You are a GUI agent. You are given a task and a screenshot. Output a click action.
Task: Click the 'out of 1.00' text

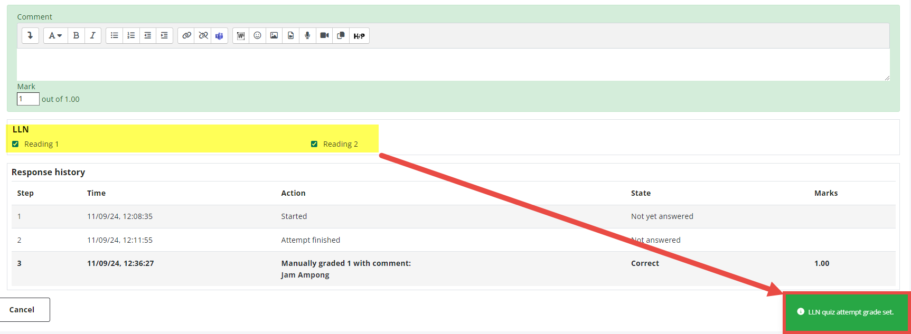point(61,99)
